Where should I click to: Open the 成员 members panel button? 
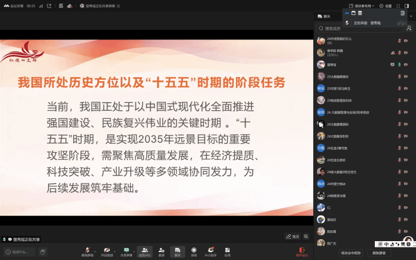point(144,250)
